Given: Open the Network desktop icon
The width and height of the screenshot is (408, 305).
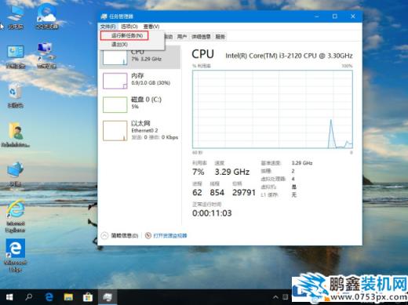Looking at the screenshot, I should point(15,174).
